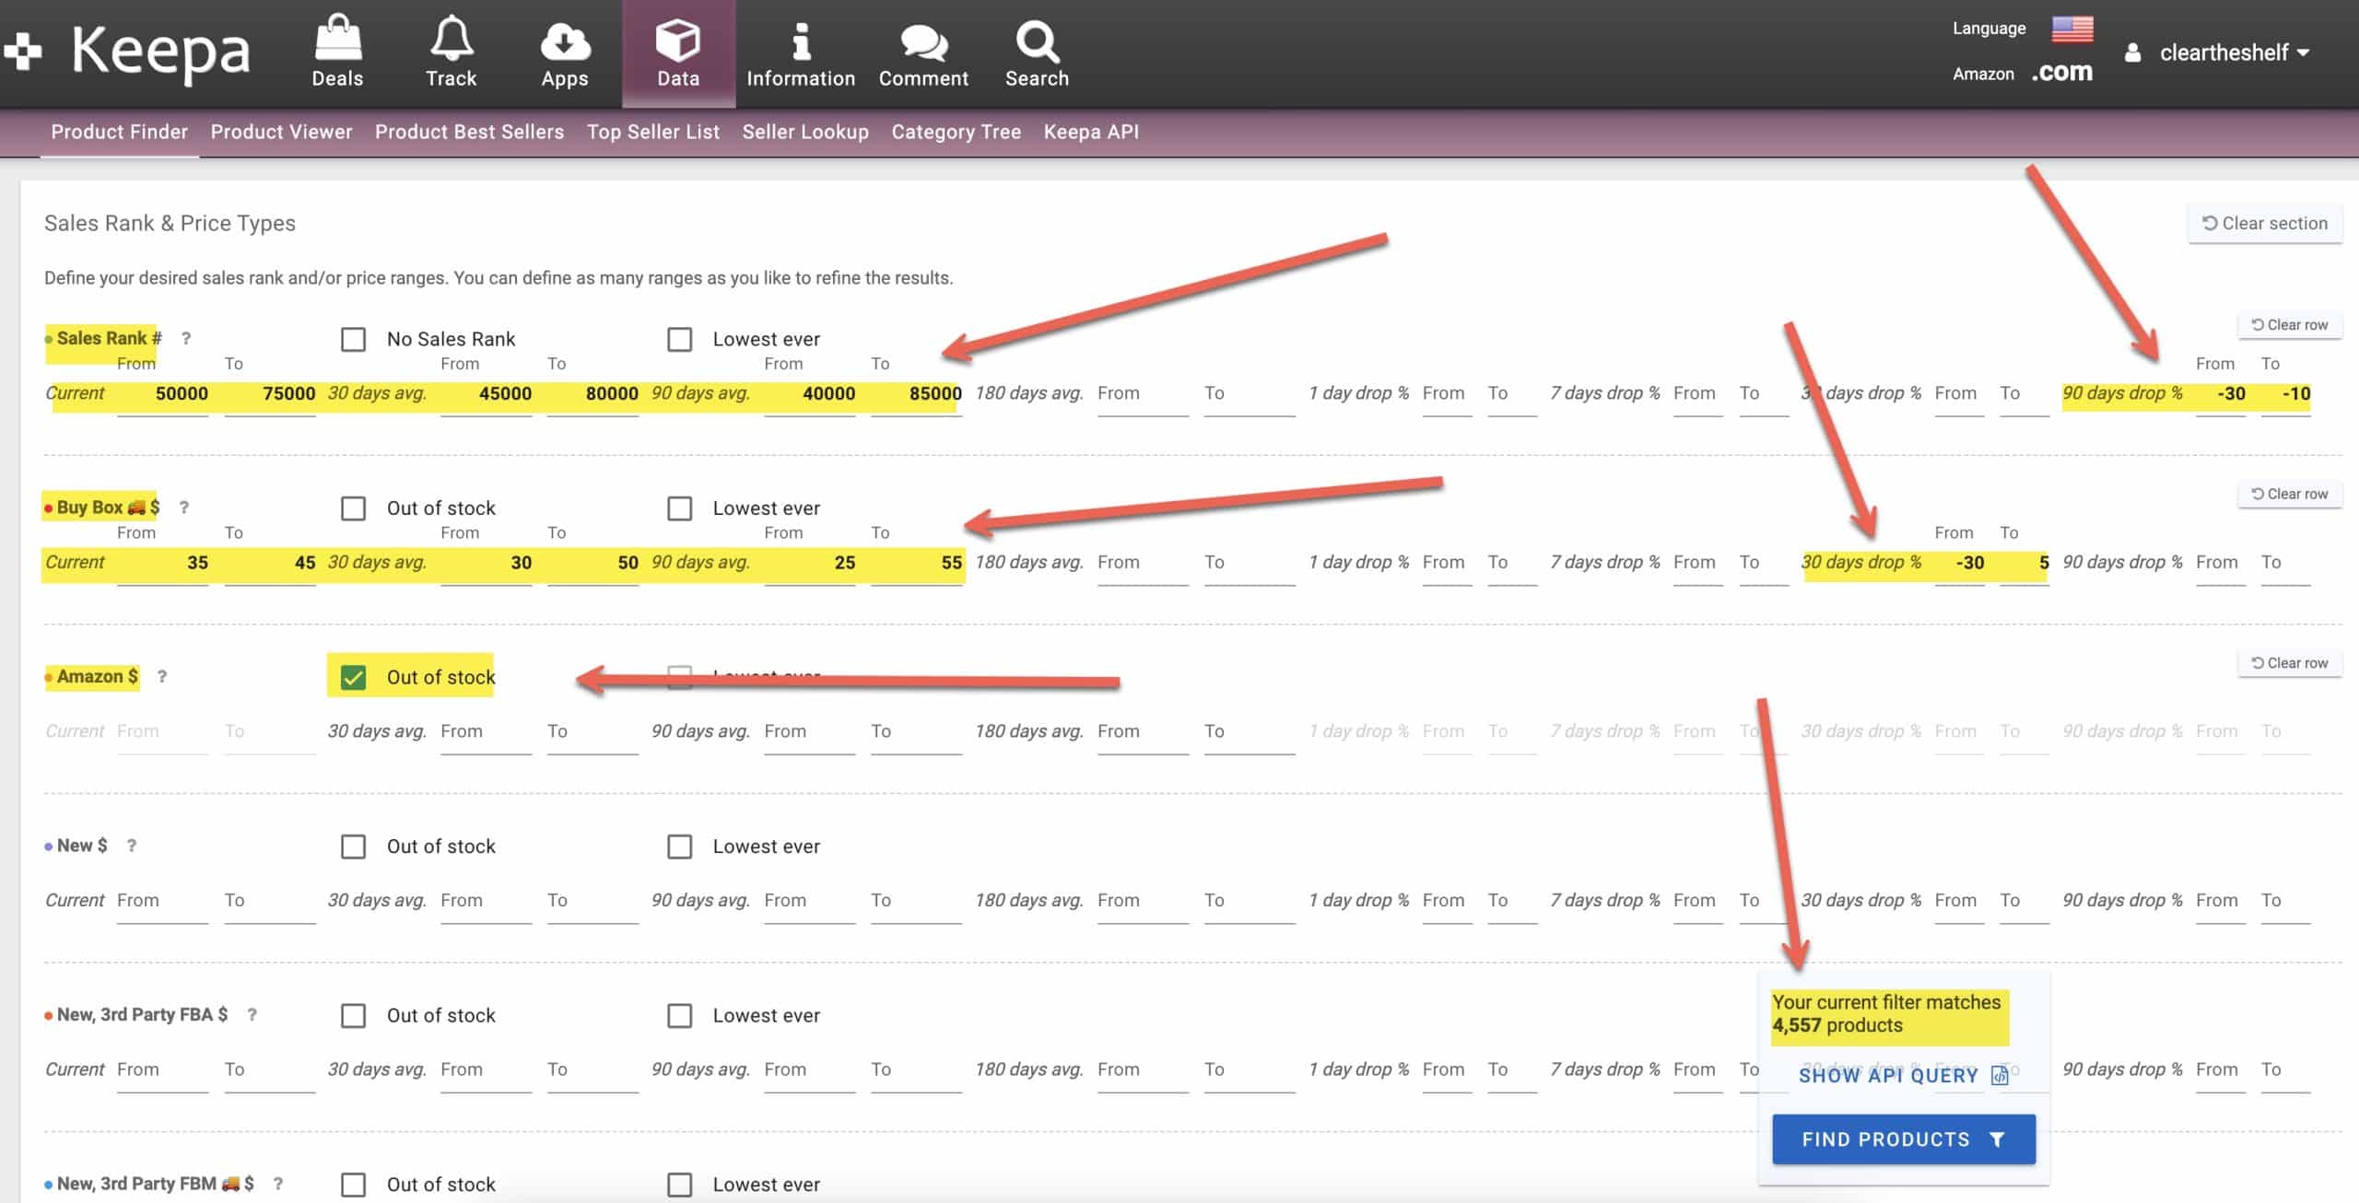2359x1203 pixels.
Task: Clear the Sales Rank row
Action: (x=2289, y=325)
